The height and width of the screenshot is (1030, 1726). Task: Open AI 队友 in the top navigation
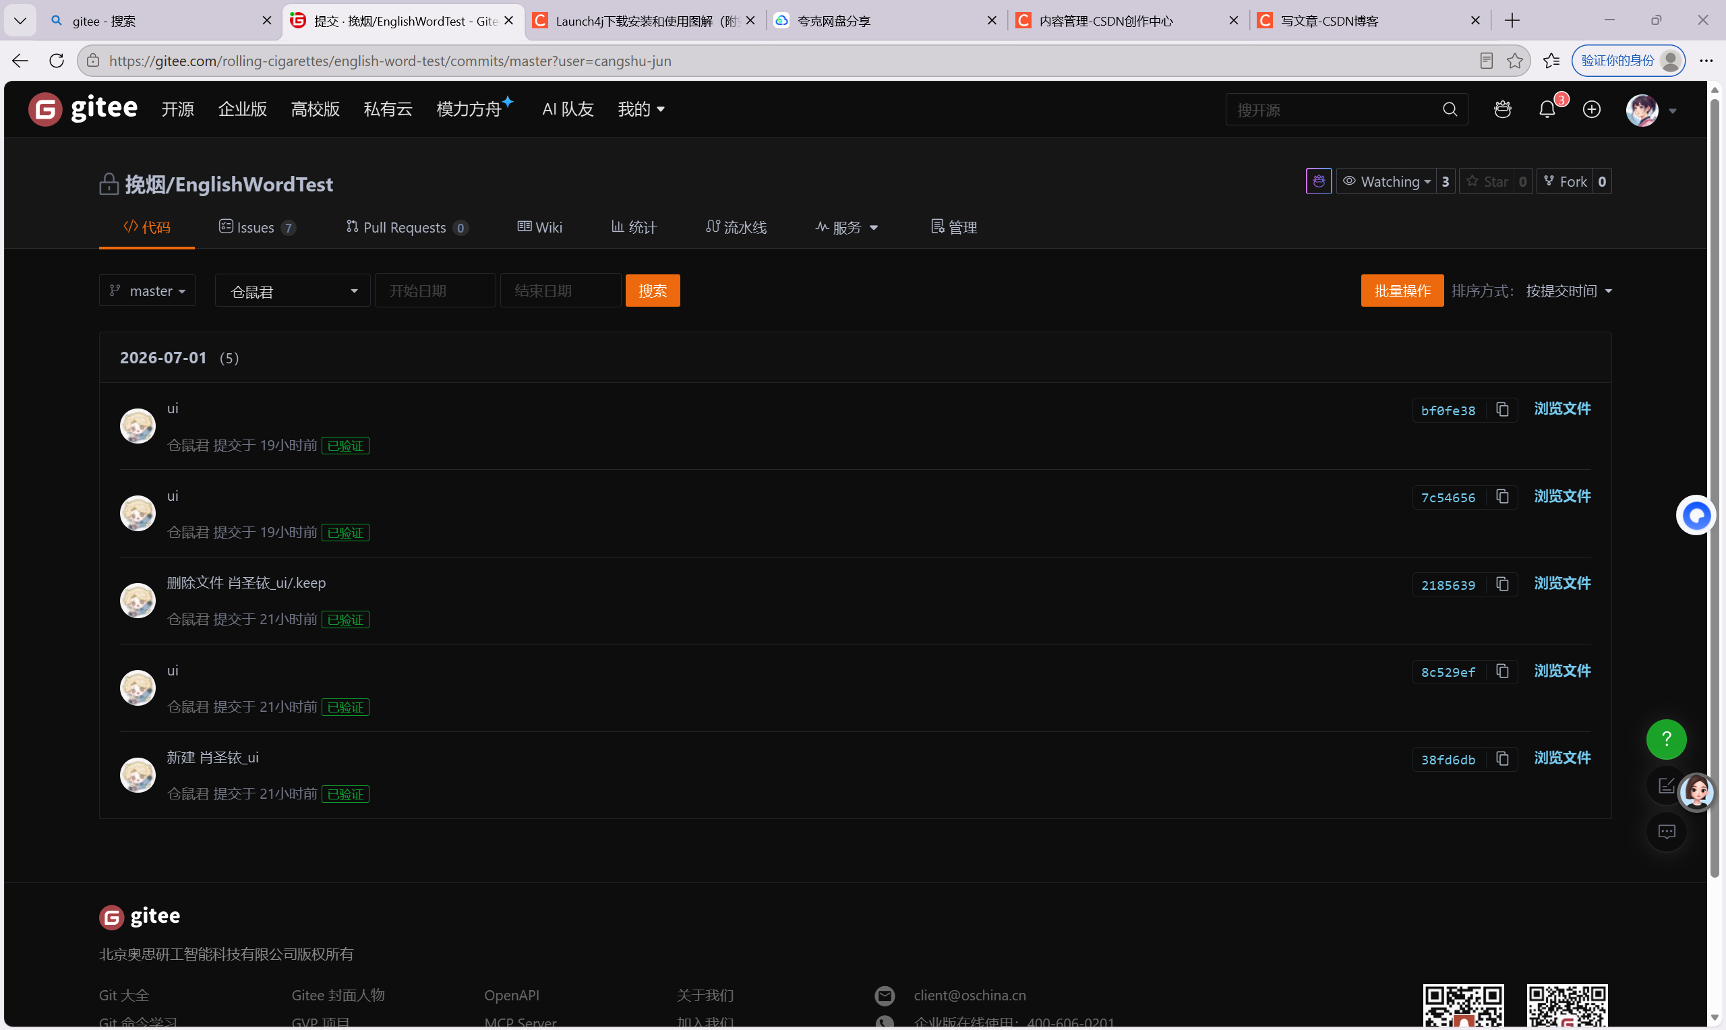(x=568, y=109)
